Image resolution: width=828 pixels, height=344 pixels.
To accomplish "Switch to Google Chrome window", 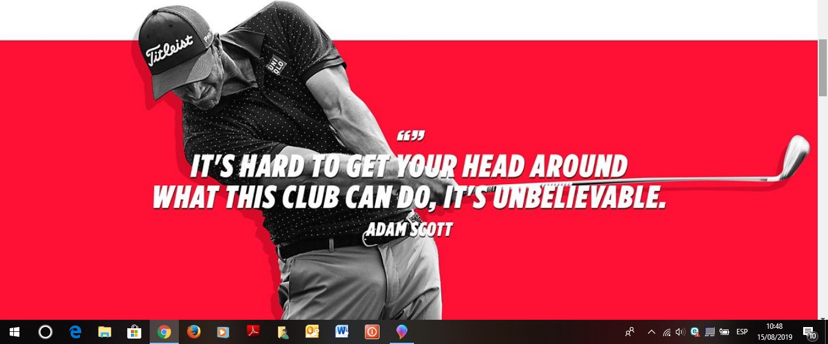I will (x=164, y=332).
